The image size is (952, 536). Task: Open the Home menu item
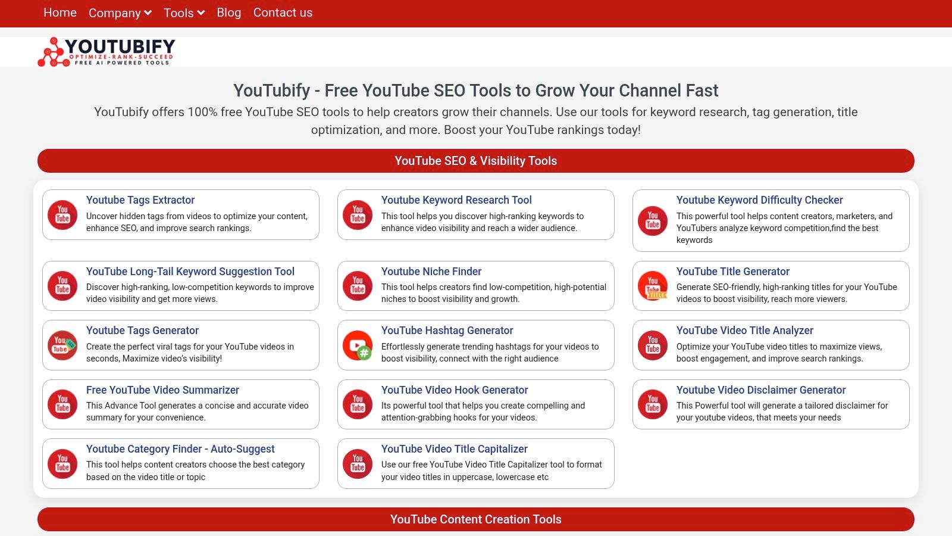click(59, 13)
